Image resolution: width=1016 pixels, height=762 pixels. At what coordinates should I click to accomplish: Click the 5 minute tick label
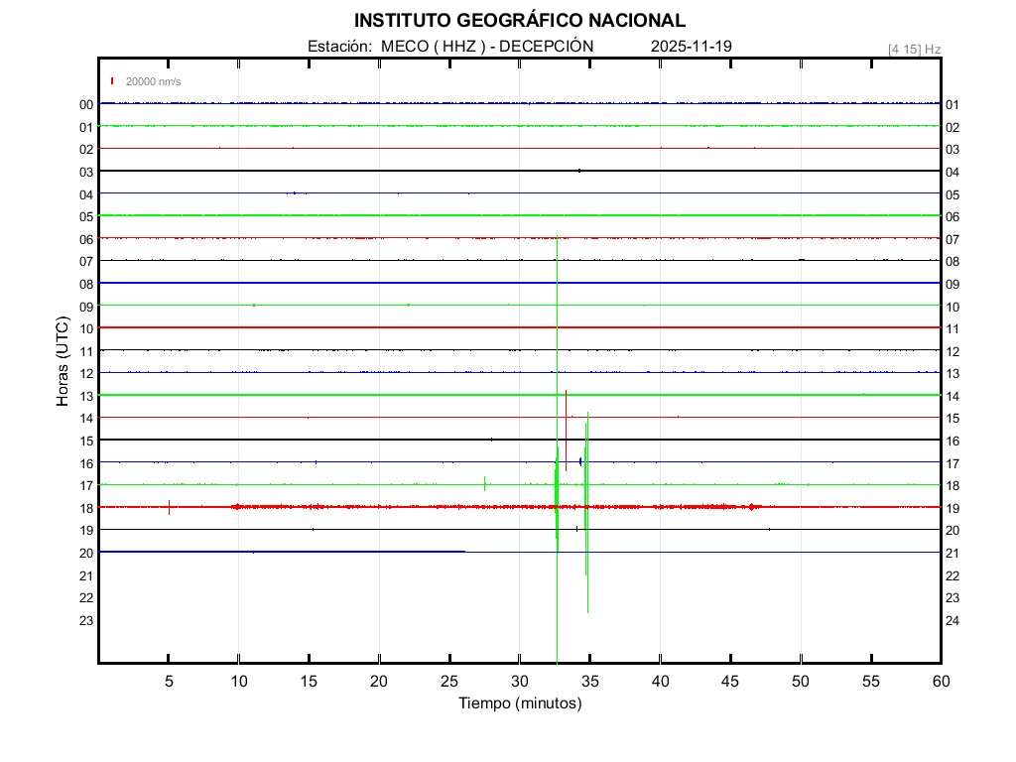(169, 682)
